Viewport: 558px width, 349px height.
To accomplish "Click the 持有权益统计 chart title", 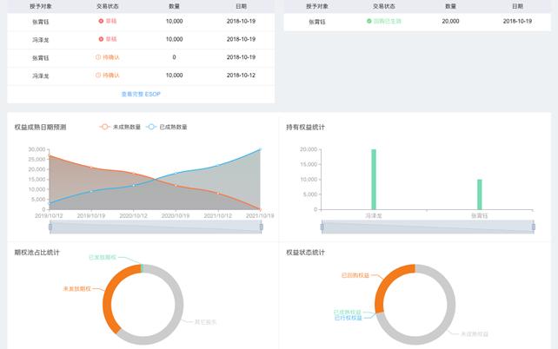I will [x=306, y=128].
